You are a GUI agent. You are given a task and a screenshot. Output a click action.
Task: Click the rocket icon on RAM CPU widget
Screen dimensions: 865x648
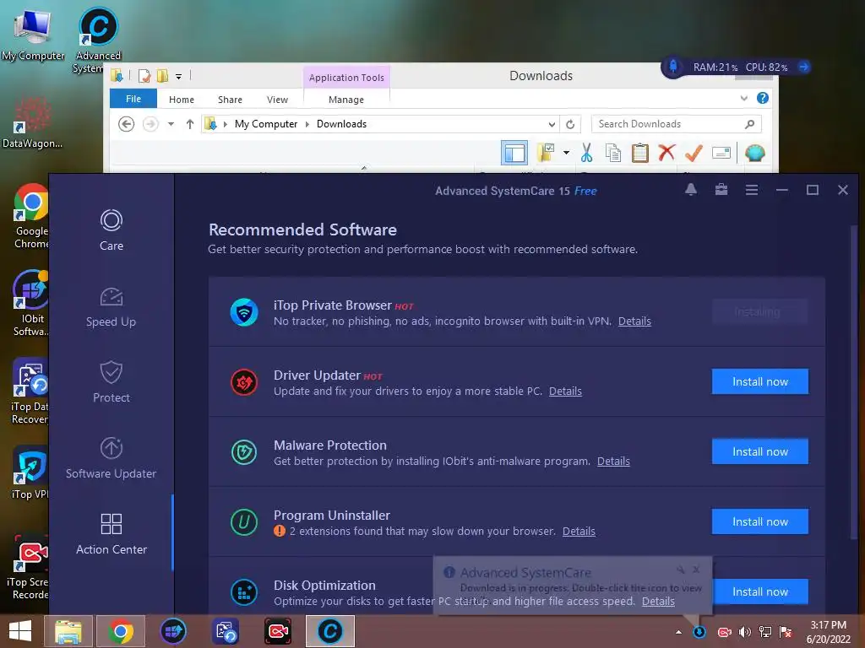(673, 67)
